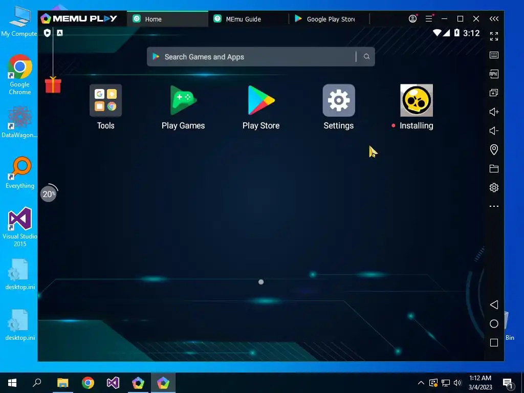Open the MEmu hamburger menu
This screenshot has width=524, height=393.
tap(429, 19)
